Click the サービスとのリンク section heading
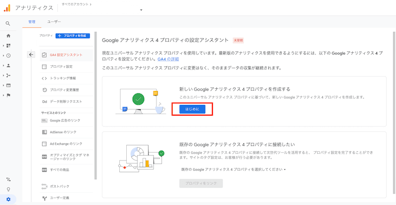The height and width of the screenshot is (205, 396). [x=53, y=113]
